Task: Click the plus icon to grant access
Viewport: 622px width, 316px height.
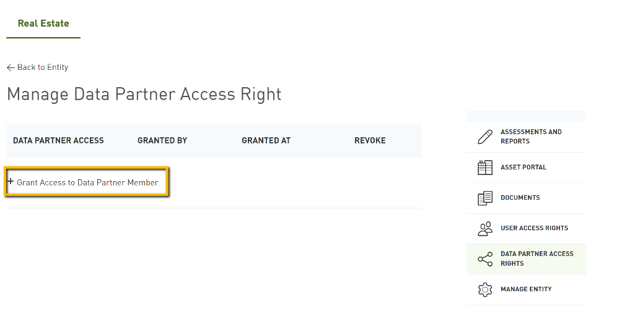Action: (x=11, y=181)
